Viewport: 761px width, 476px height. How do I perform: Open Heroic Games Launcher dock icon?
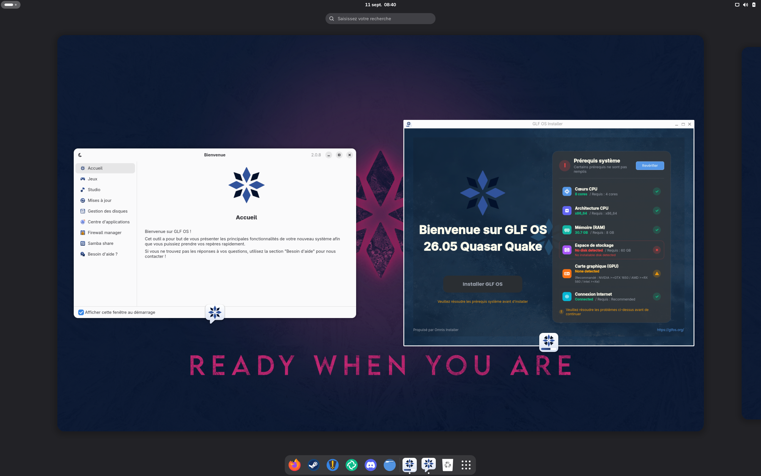click(332, 465)
